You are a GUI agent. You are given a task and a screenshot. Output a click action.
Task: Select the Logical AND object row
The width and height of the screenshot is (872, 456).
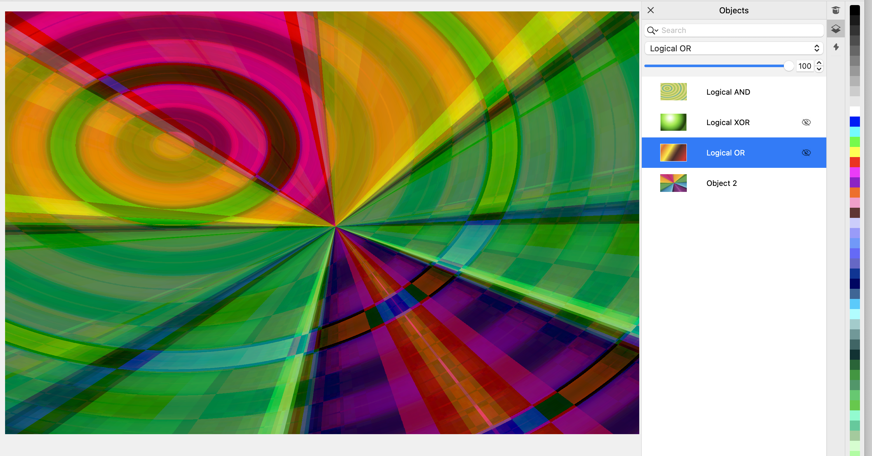tap(734, 92)
